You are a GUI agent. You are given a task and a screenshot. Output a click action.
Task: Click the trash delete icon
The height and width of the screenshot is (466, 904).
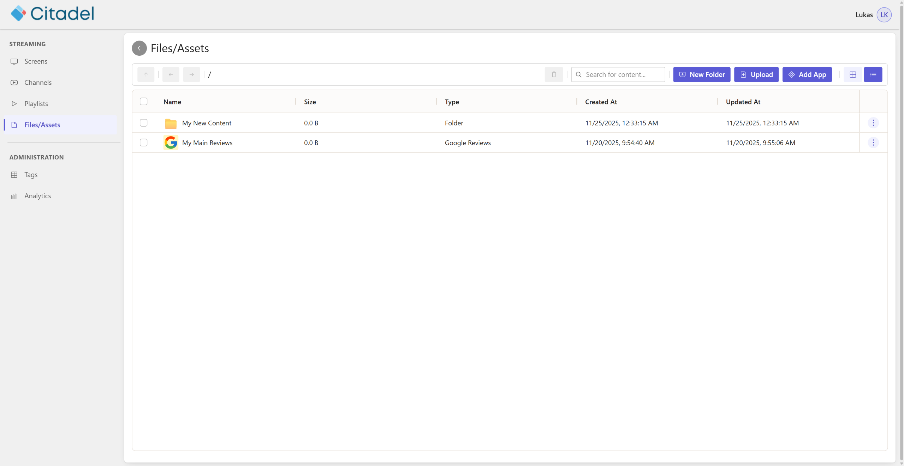point(554,74)
